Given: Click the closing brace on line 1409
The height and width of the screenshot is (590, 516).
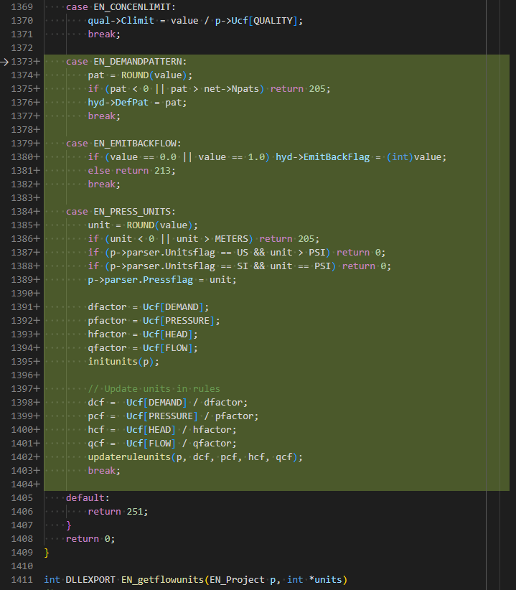Looking at the screenshot, I should (x=47, y=553).
